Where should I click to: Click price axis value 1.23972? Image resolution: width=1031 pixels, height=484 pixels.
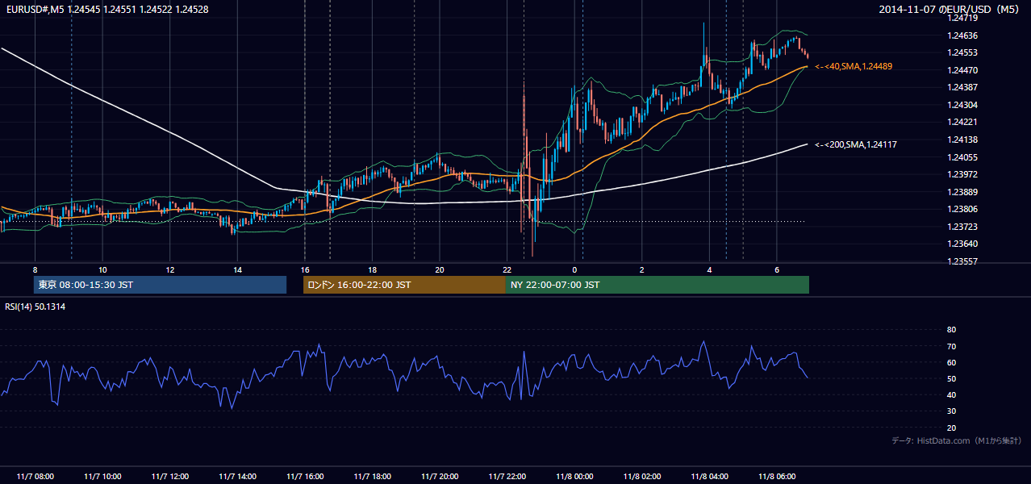click(x=962, y=175)
